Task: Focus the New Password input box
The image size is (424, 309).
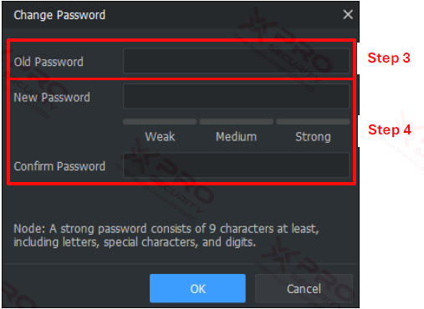Action: 236,96
